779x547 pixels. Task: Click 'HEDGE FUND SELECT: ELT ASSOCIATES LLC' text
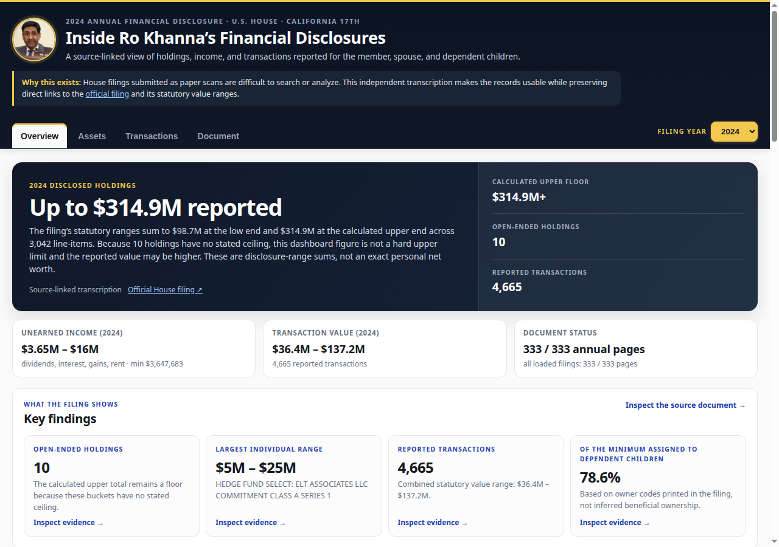point(292,484)
